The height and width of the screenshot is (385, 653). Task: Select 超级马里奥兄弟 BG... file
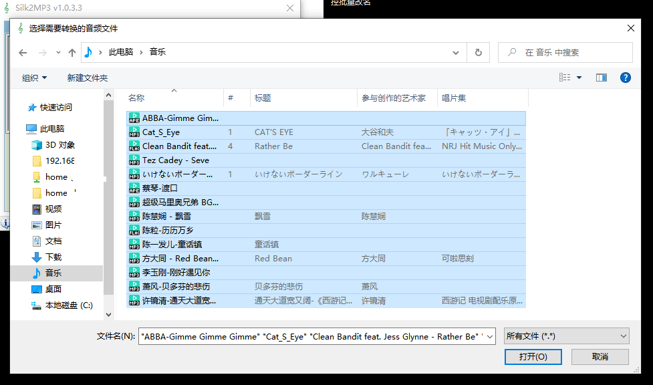pos(326,203)
